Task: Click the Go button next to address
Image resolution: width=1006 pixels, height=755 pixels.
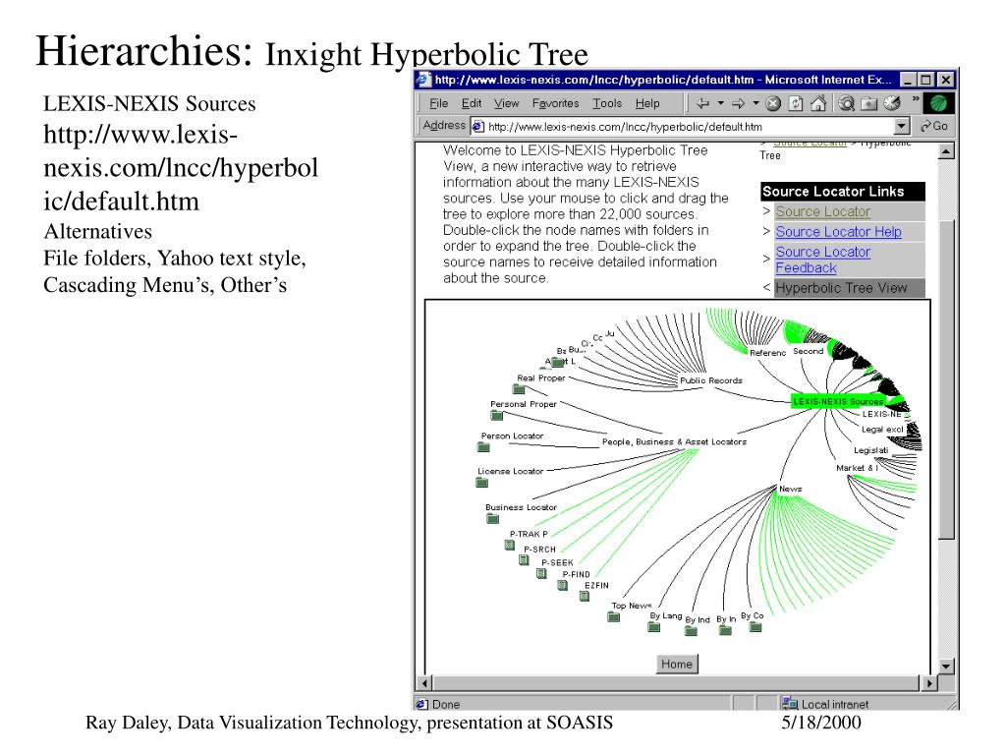Action: 934,127
